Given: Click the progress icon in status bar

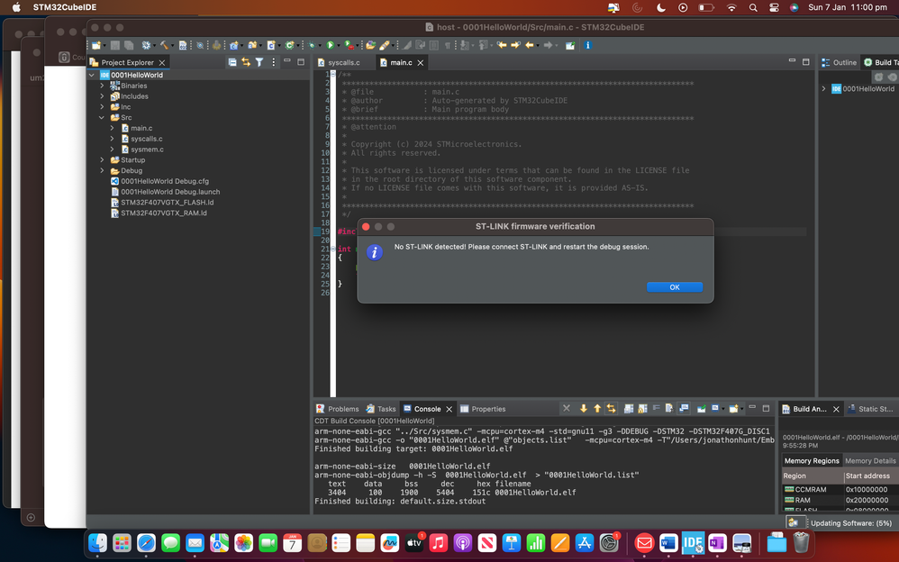Looking at the screenshot, I should click(x=794, y=522).
